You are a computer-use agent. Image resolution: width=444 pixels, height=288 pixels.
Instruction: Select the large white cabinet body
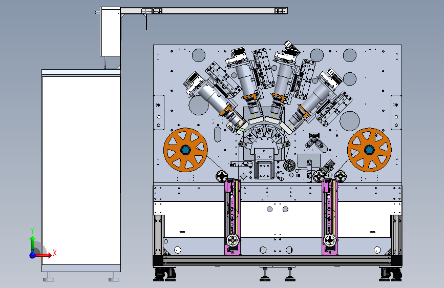(x=81, y=171)
